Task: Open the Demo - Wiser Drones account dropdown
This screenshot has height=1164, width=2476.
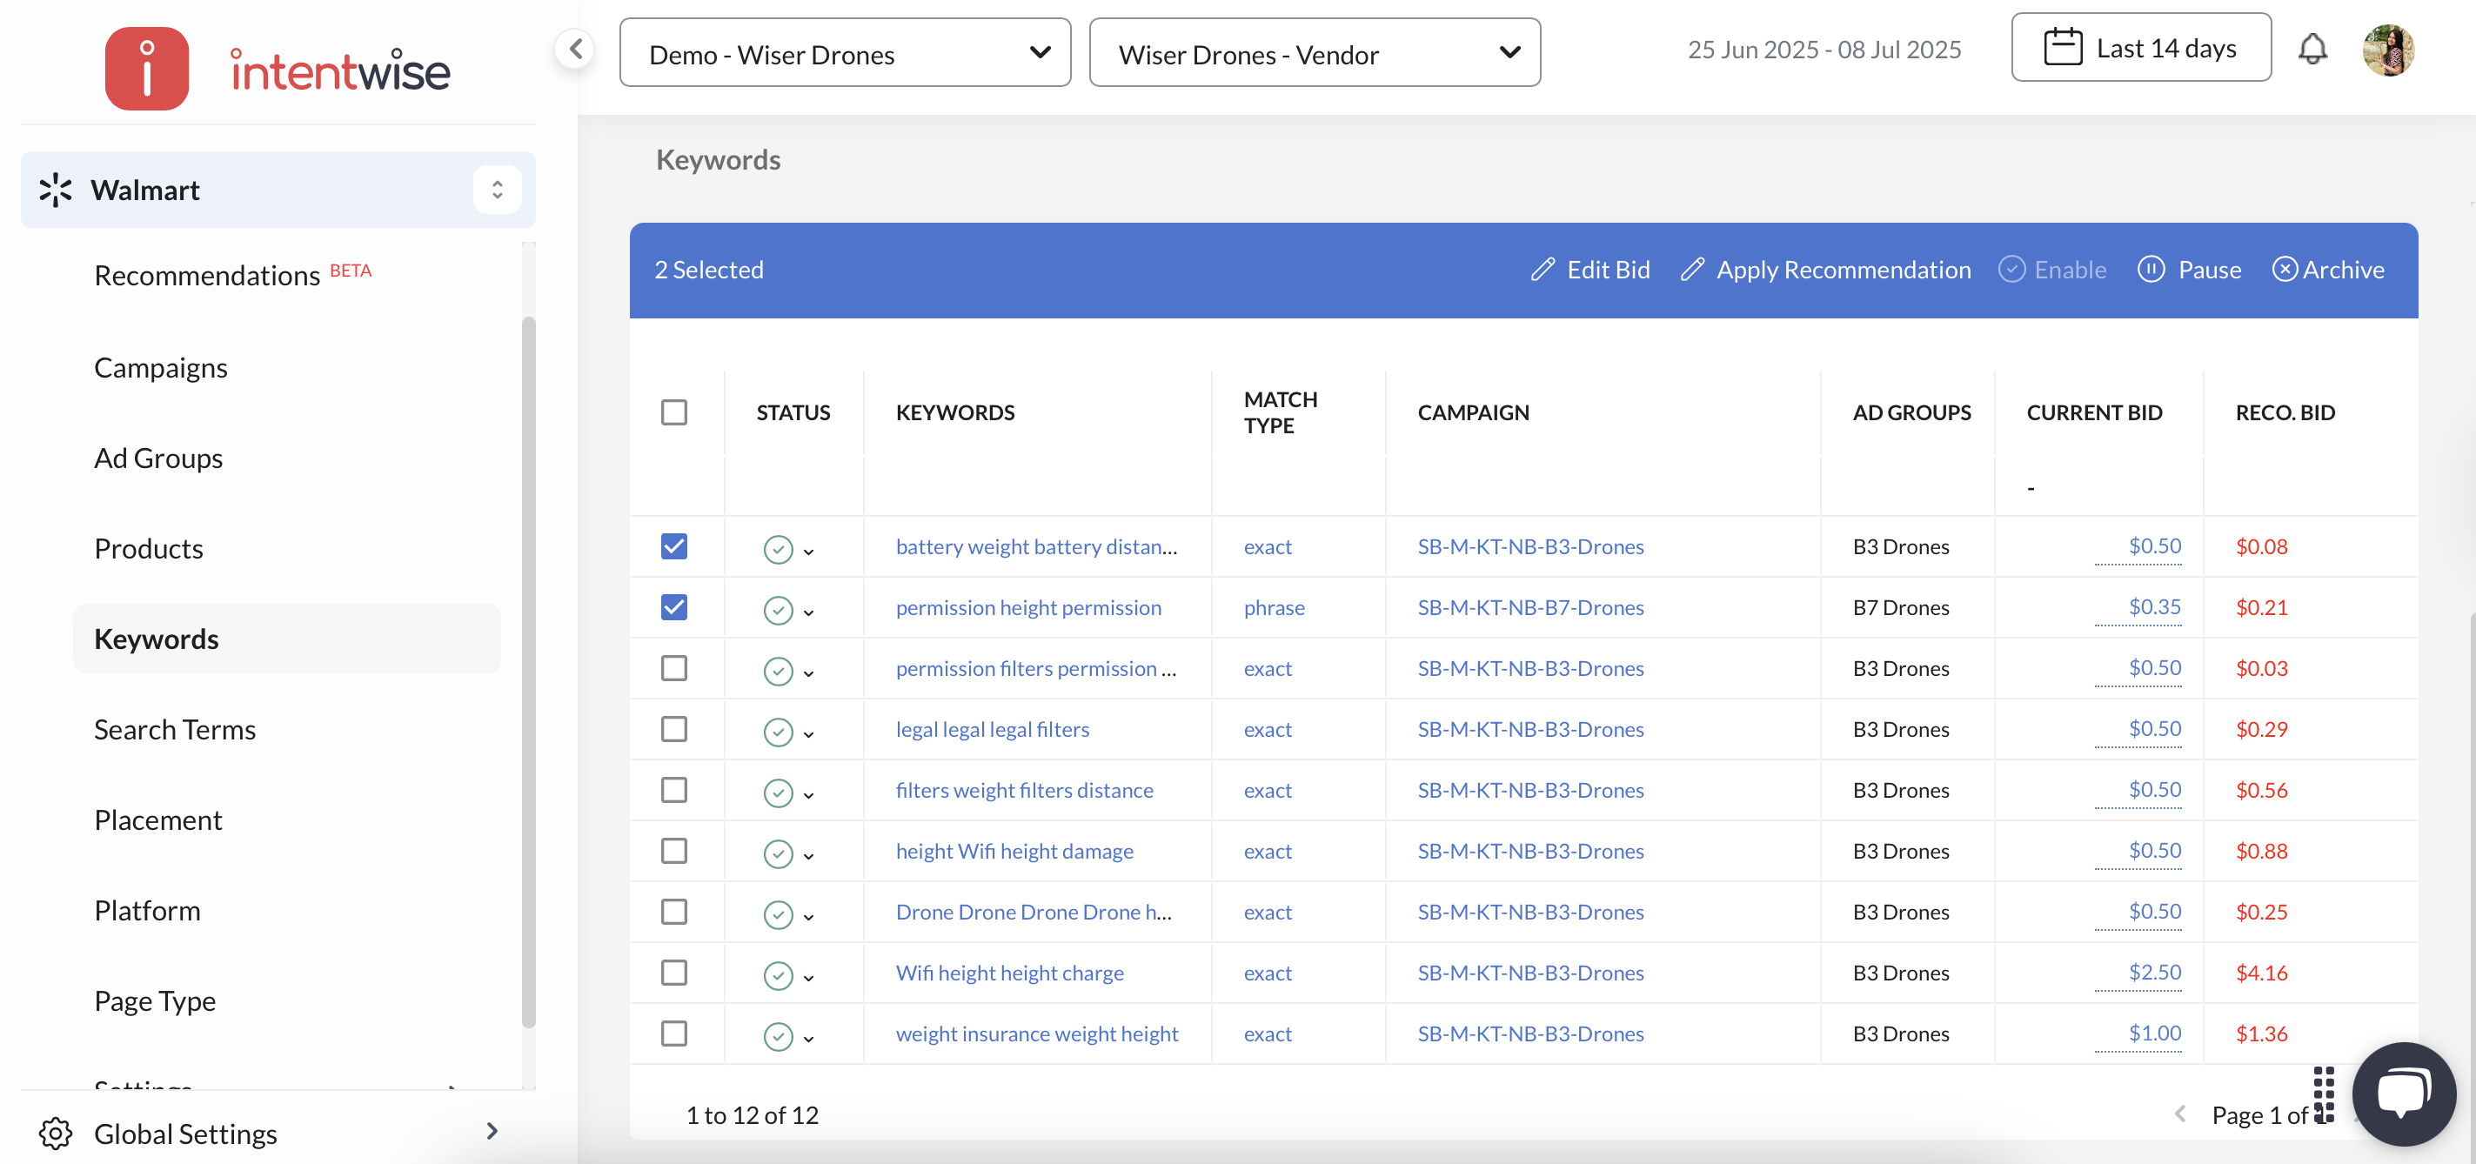Action: point(845,53)
